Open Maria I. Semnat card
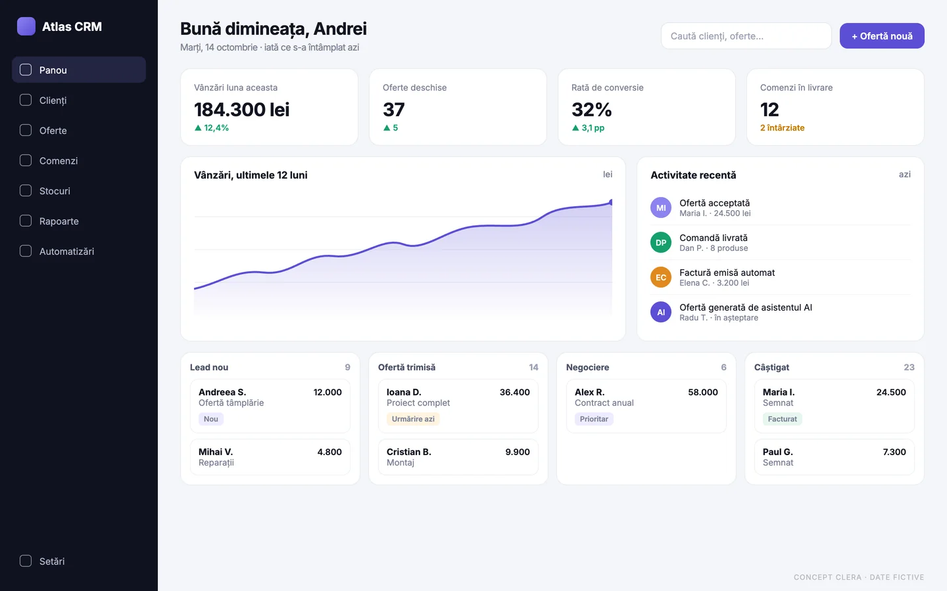This screenshot has width=947, height=591. pos(835,406)
